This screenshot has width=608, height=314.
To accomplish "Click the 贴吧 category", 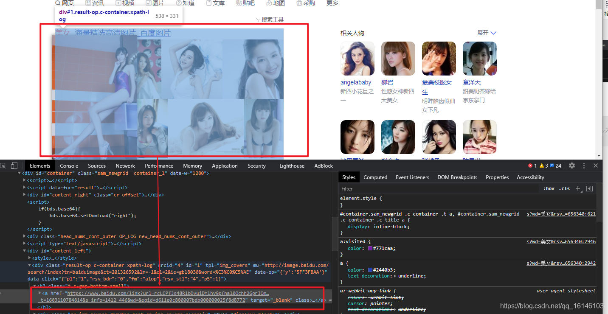I will click(245, 3).
